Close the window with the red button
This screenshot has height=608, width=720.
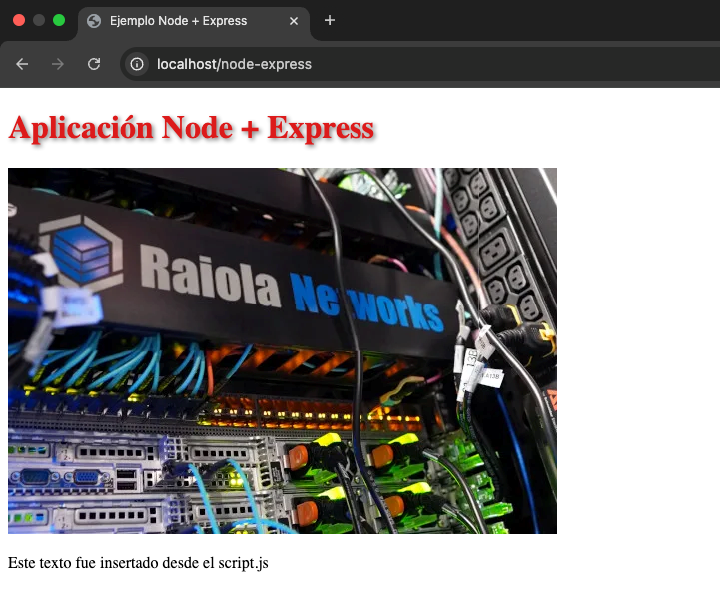pyautogui.click(x=19, y=20)
